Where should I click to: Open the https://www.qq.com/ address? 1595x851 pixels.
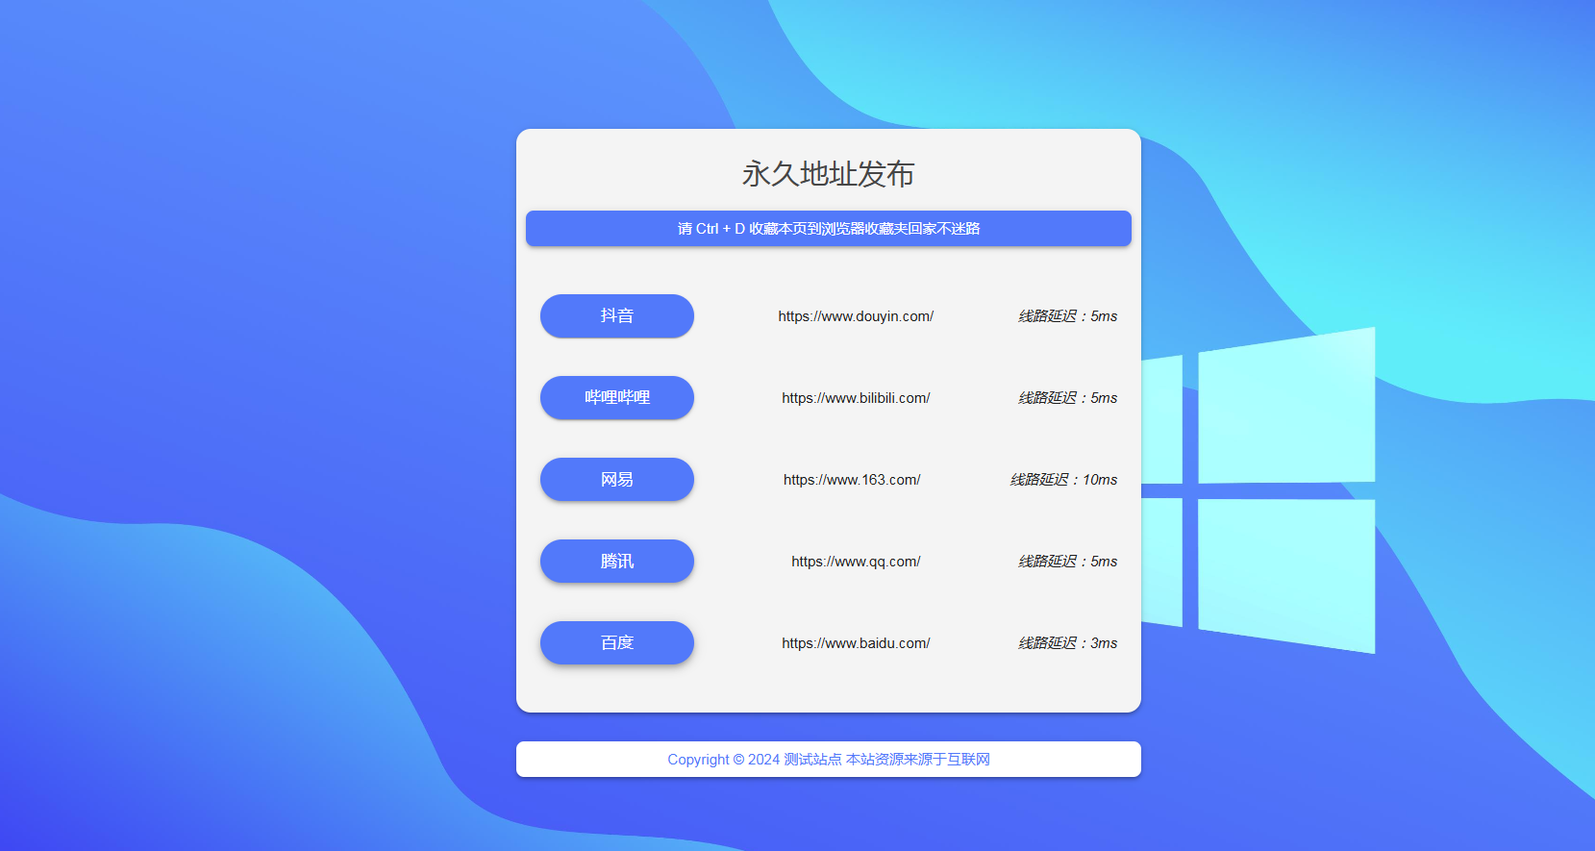tap(856, 562)
